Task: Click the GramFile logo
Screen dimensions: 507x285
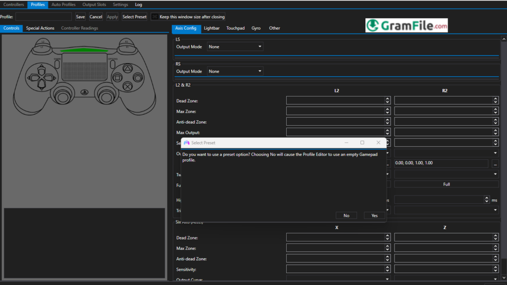Action: point(406,25)
